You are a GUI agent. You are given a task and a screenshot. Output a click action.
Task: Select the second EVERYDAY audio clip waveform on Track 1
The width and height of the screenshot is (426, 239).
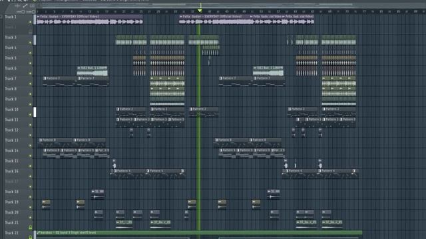click(214, 22)
